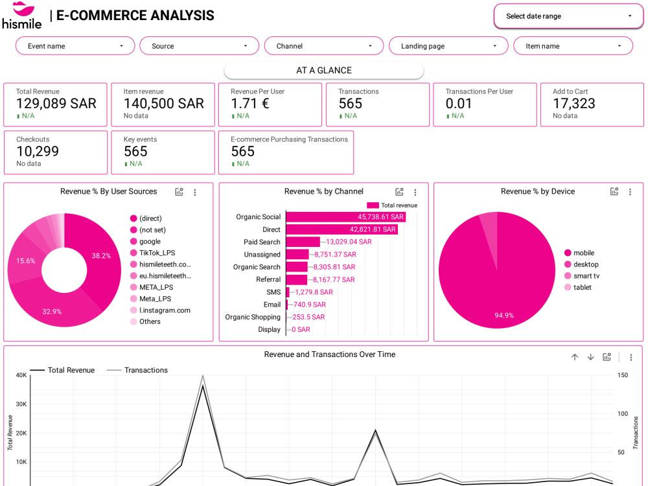648x486 pixels.
Task: Click drill down arrow on Revenue Over Time chart
Action: pos(590,357)
